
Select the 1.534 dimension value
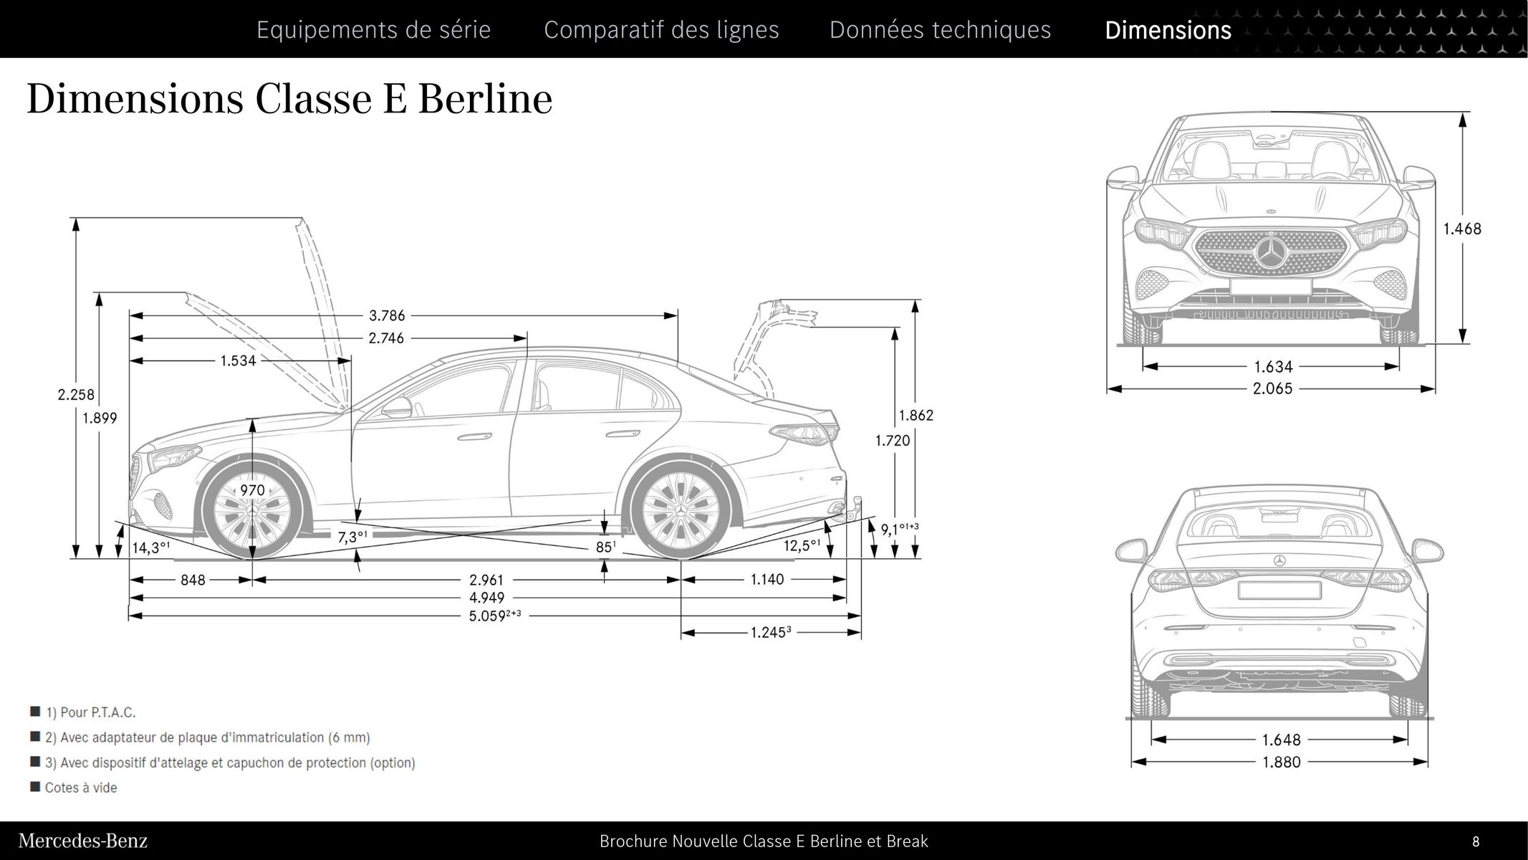coord(238,360)
